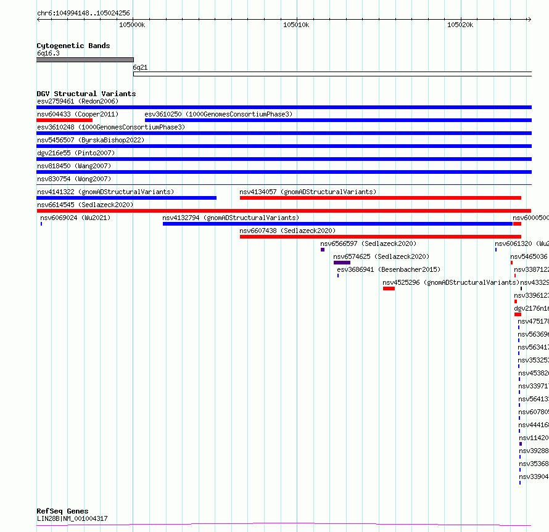Click the nsv4525296 gnomAD red bar

point(389,289)
